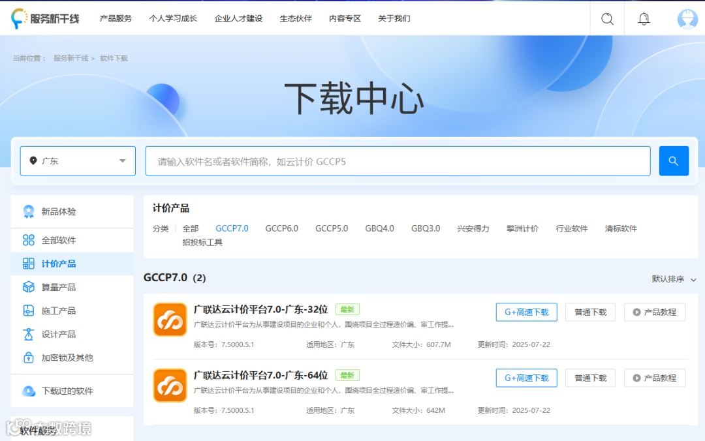The height and width of the screenshot is (441, 705).
Task: Select the GBQ3.0 category filter
Action: [426, 228]
